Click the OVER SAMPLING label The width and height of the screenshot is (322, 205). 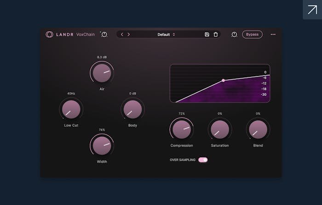(x=183, y=160)
